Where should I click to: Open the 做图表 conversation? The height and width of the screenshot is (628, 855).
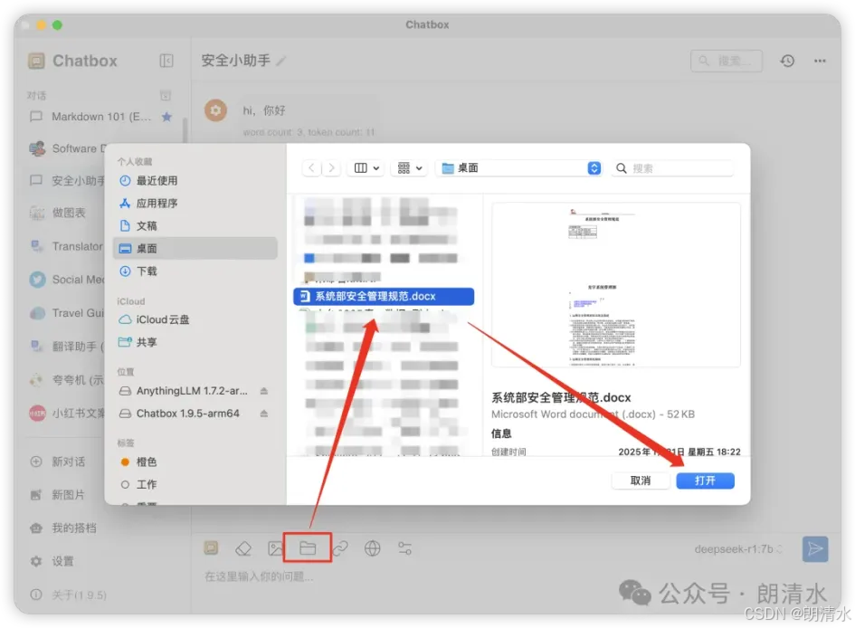click(x=67, y=213)
